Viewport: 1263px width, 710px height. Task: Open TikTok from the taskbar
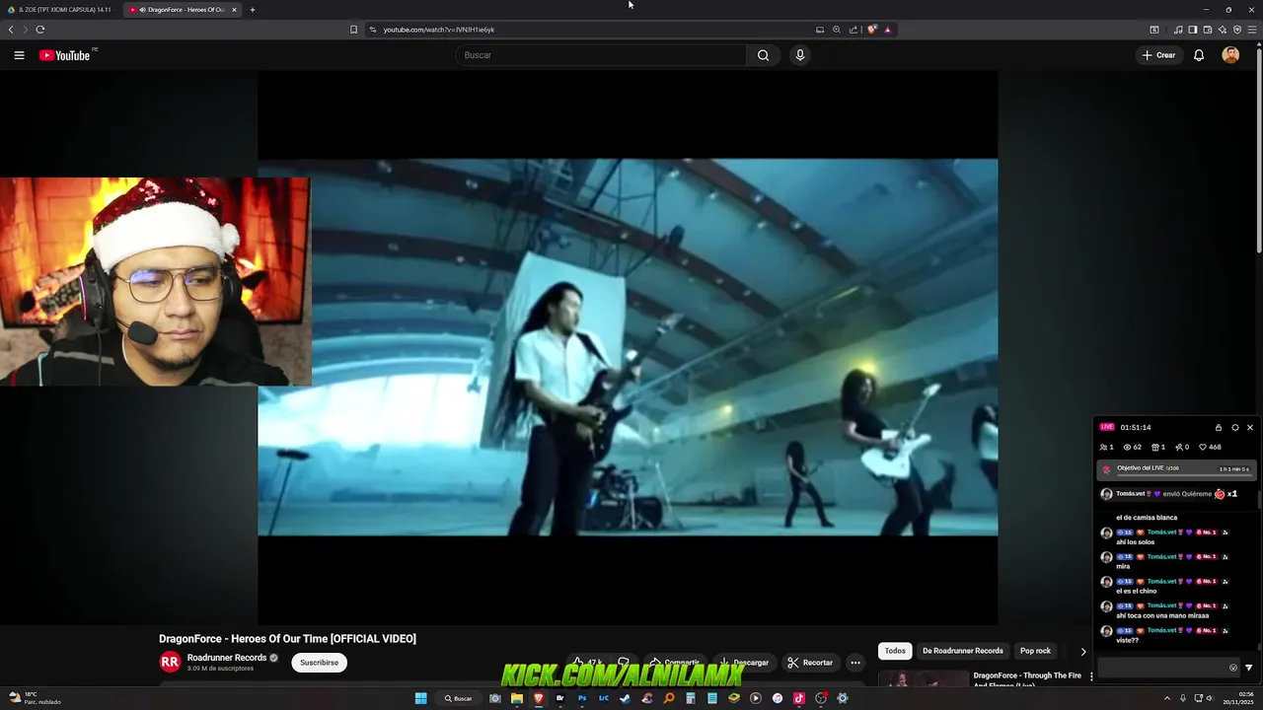798,698
